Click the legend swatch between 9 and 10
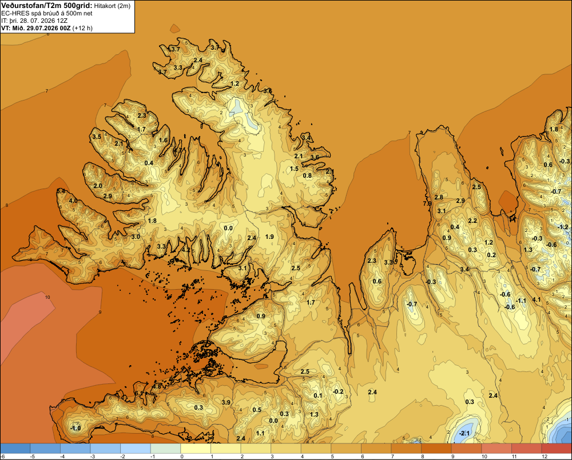Viewport: 572px width, 460px height. [x=467, y=449]
